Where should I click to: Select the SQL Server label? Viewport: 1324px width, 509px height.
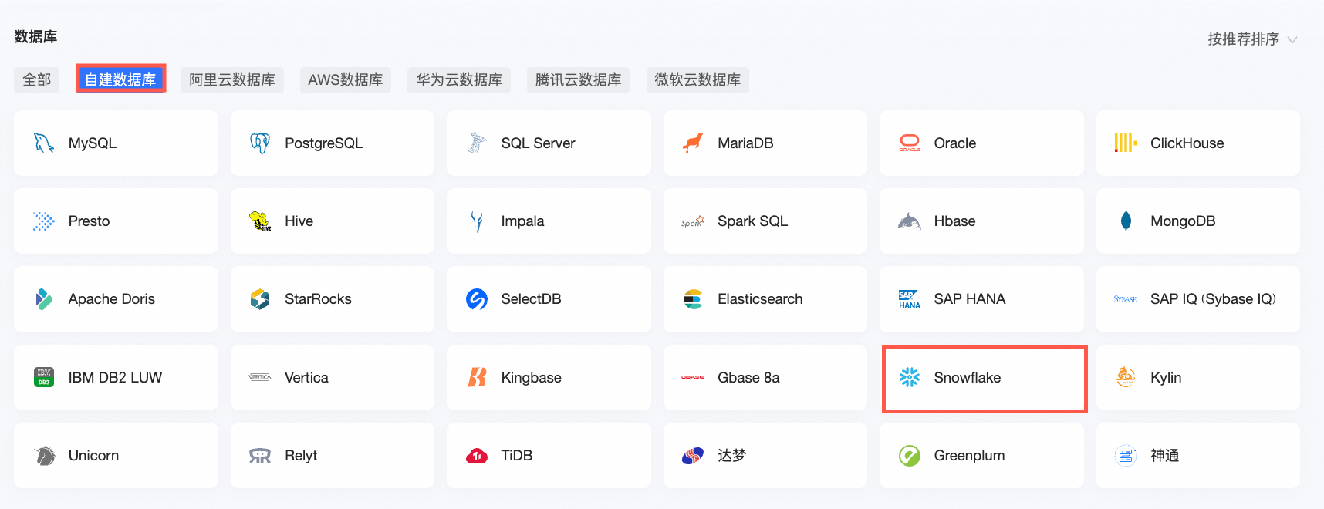click(539, 143)
